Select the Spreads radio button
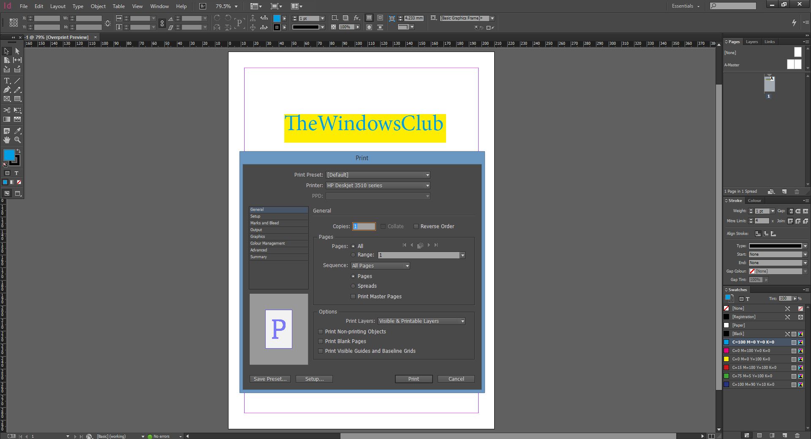Viewport: 811px width, 439px height. 354,286
